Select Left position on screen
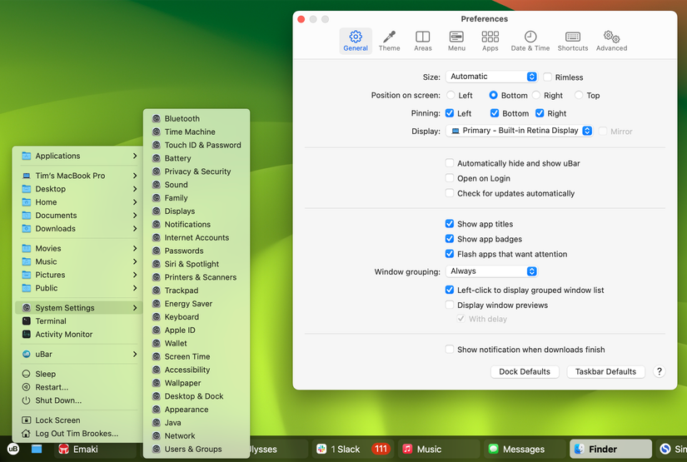Screen dimensions: 687x462 451,95
